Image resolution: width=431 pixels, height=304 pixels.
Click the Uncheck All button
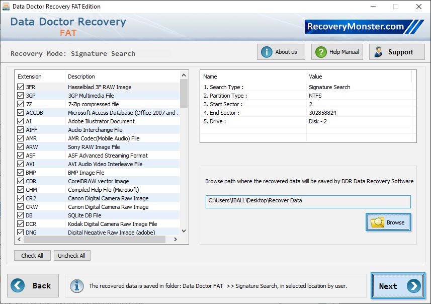click(72, 255)
